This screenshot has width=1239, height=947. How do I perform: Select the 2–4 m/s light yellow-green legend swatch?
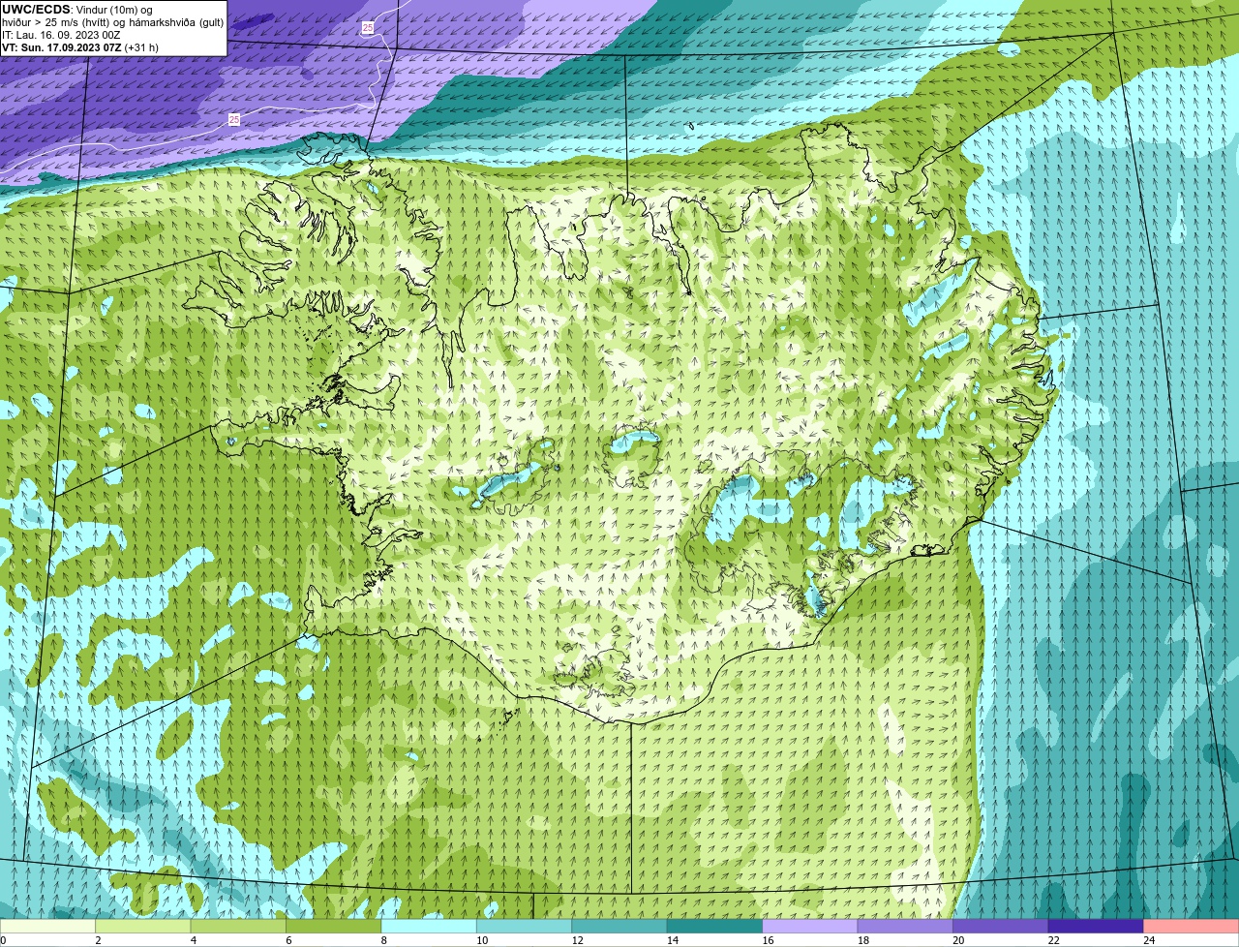pos(145,926)
